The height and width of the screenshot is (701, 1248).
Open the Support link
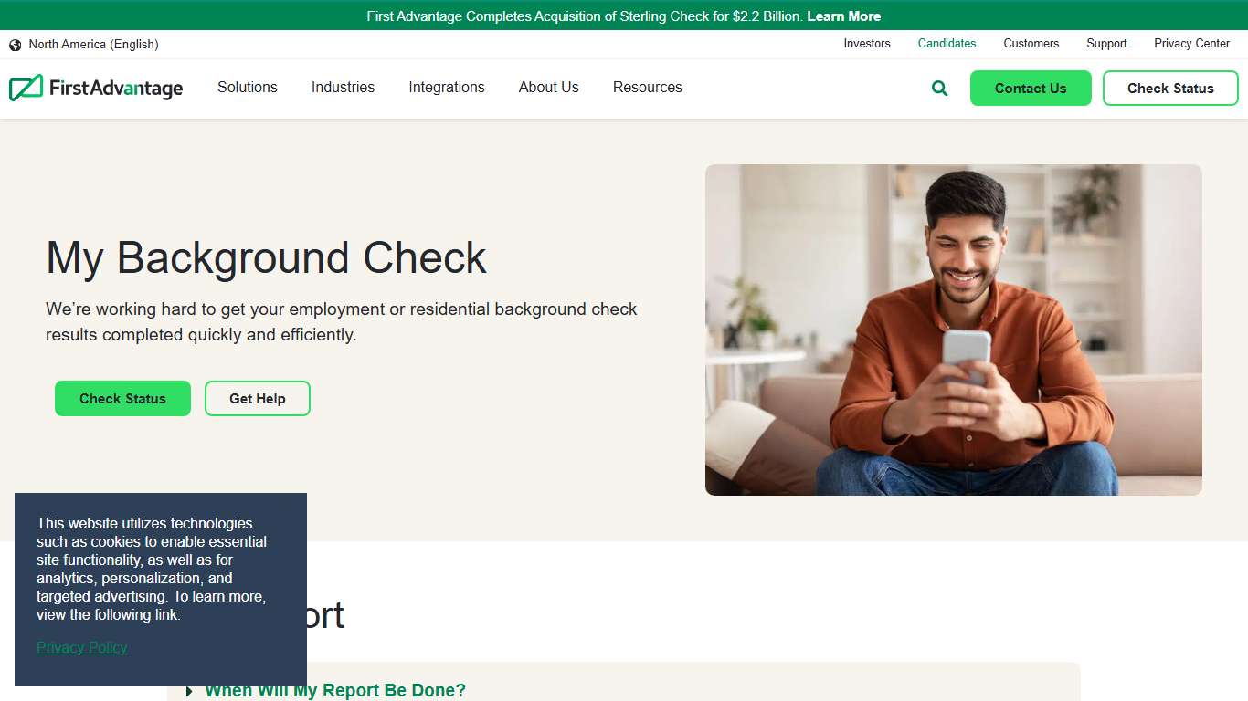coord(1106,43)
